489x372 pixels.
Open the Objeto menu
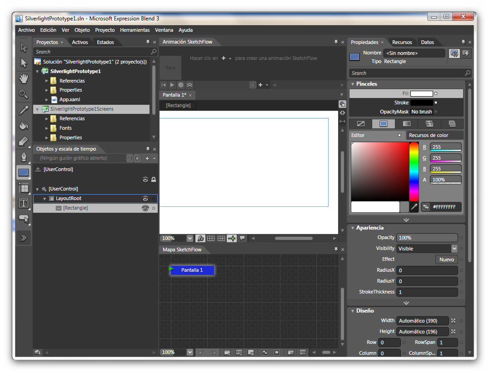click(82, 30)
